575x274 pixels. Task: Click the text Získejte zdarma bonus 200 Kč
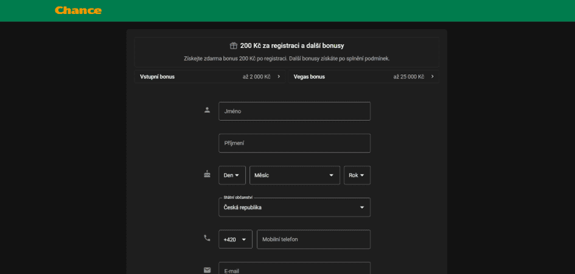[x=221, y=58]
